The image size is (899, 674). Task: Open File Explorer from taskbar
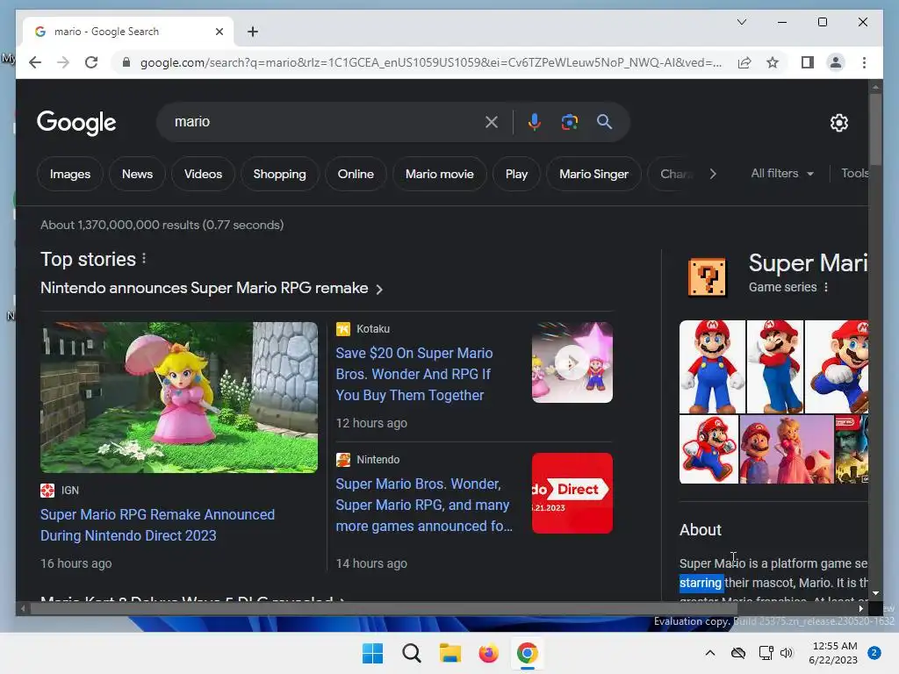point(450,653)
